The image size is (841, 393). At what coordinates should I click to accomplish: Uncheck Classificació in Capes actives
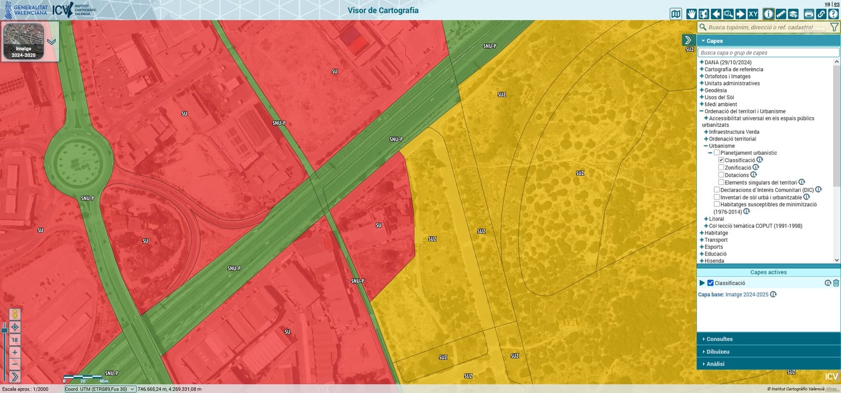[x=711, y=283]
